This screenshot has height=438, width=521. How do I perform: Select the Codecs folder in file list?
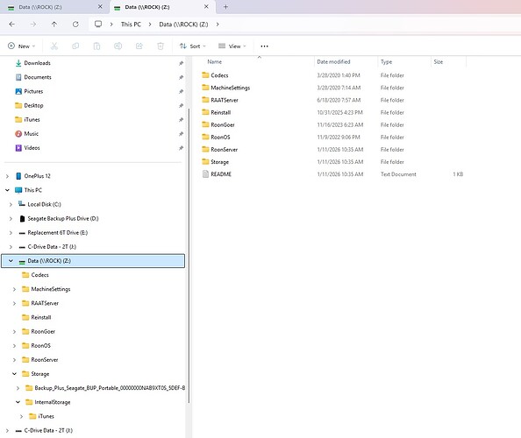click(219, 75)
